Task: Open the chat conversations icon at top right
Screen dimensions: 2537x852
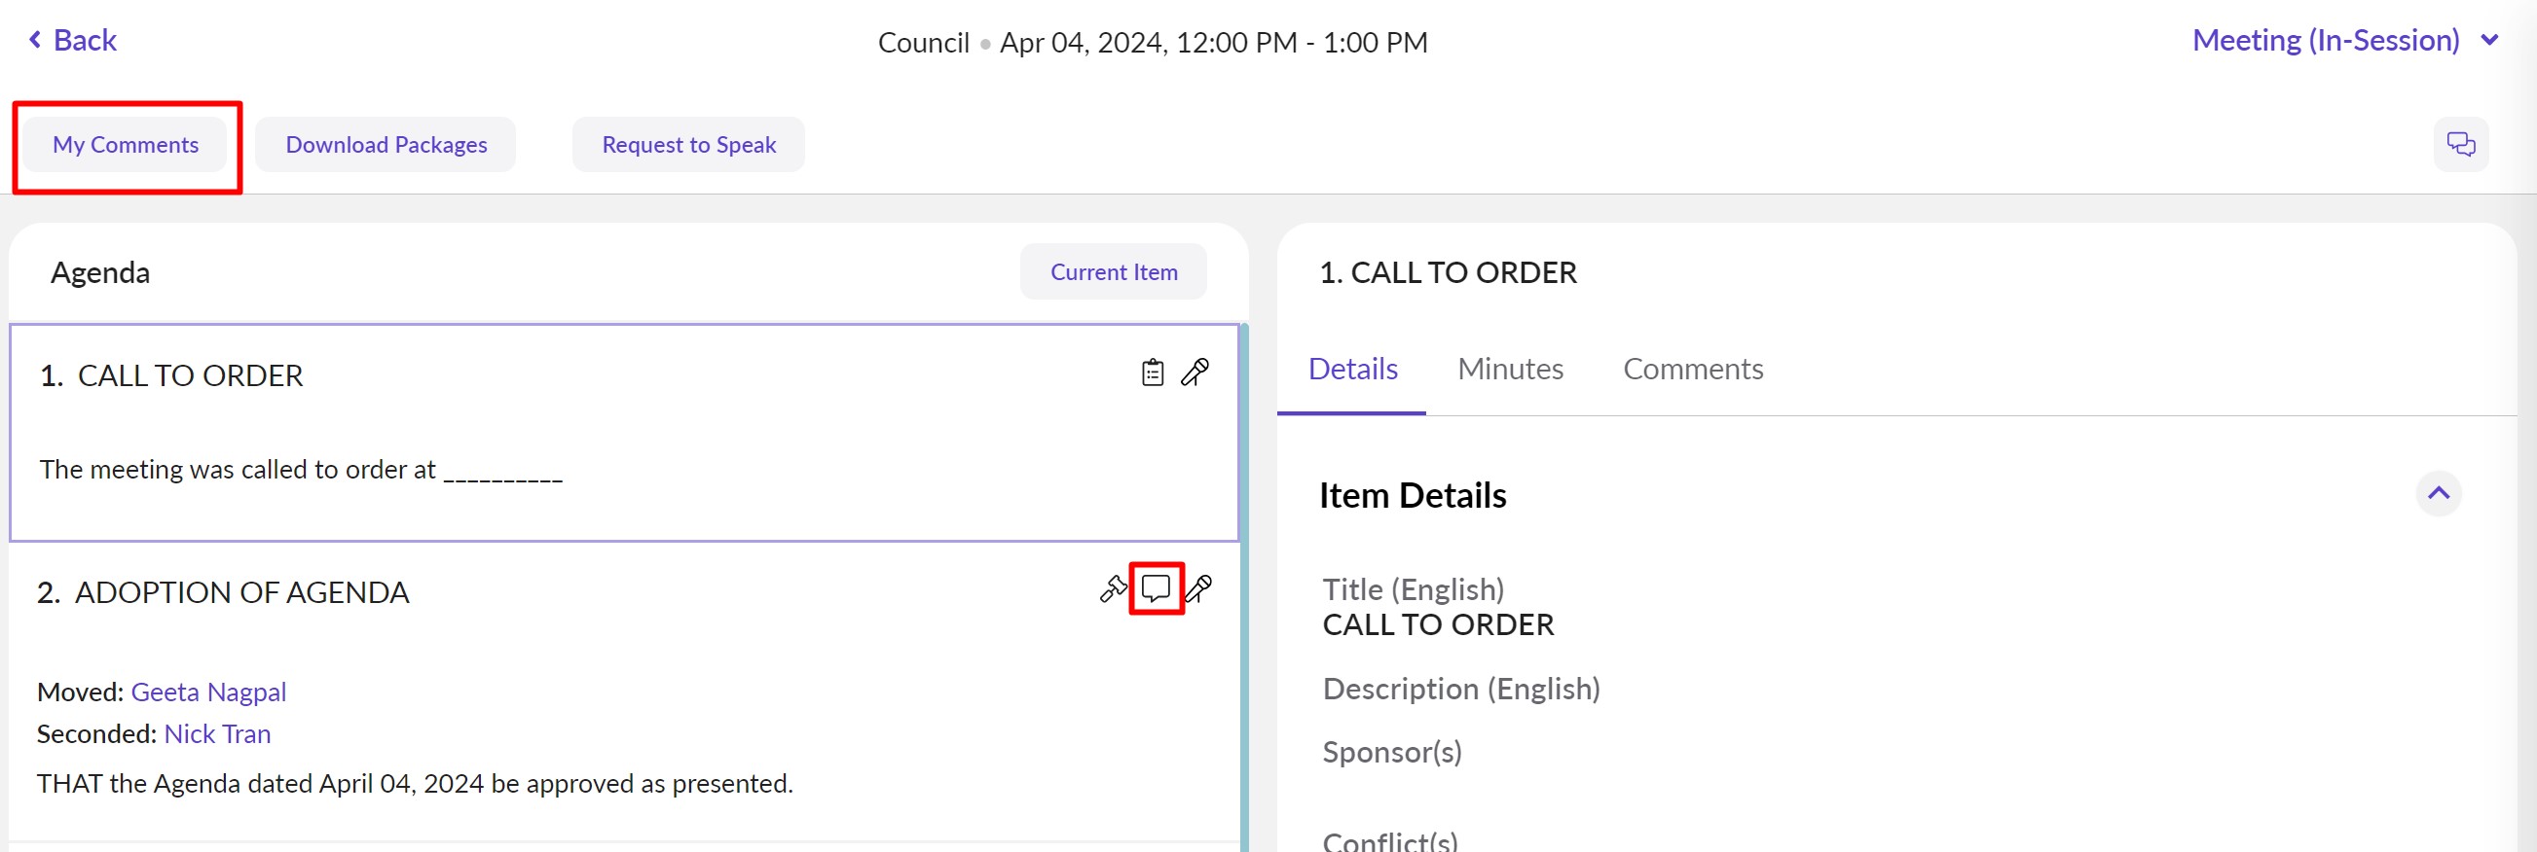Action: pos(2460,145)
